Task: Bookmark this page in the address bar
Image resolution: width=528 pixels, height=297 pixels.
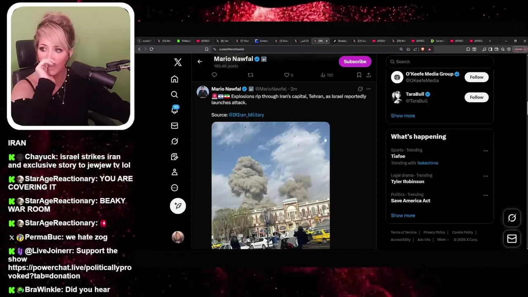Action: pyautogui.click(x=207, y=49)
